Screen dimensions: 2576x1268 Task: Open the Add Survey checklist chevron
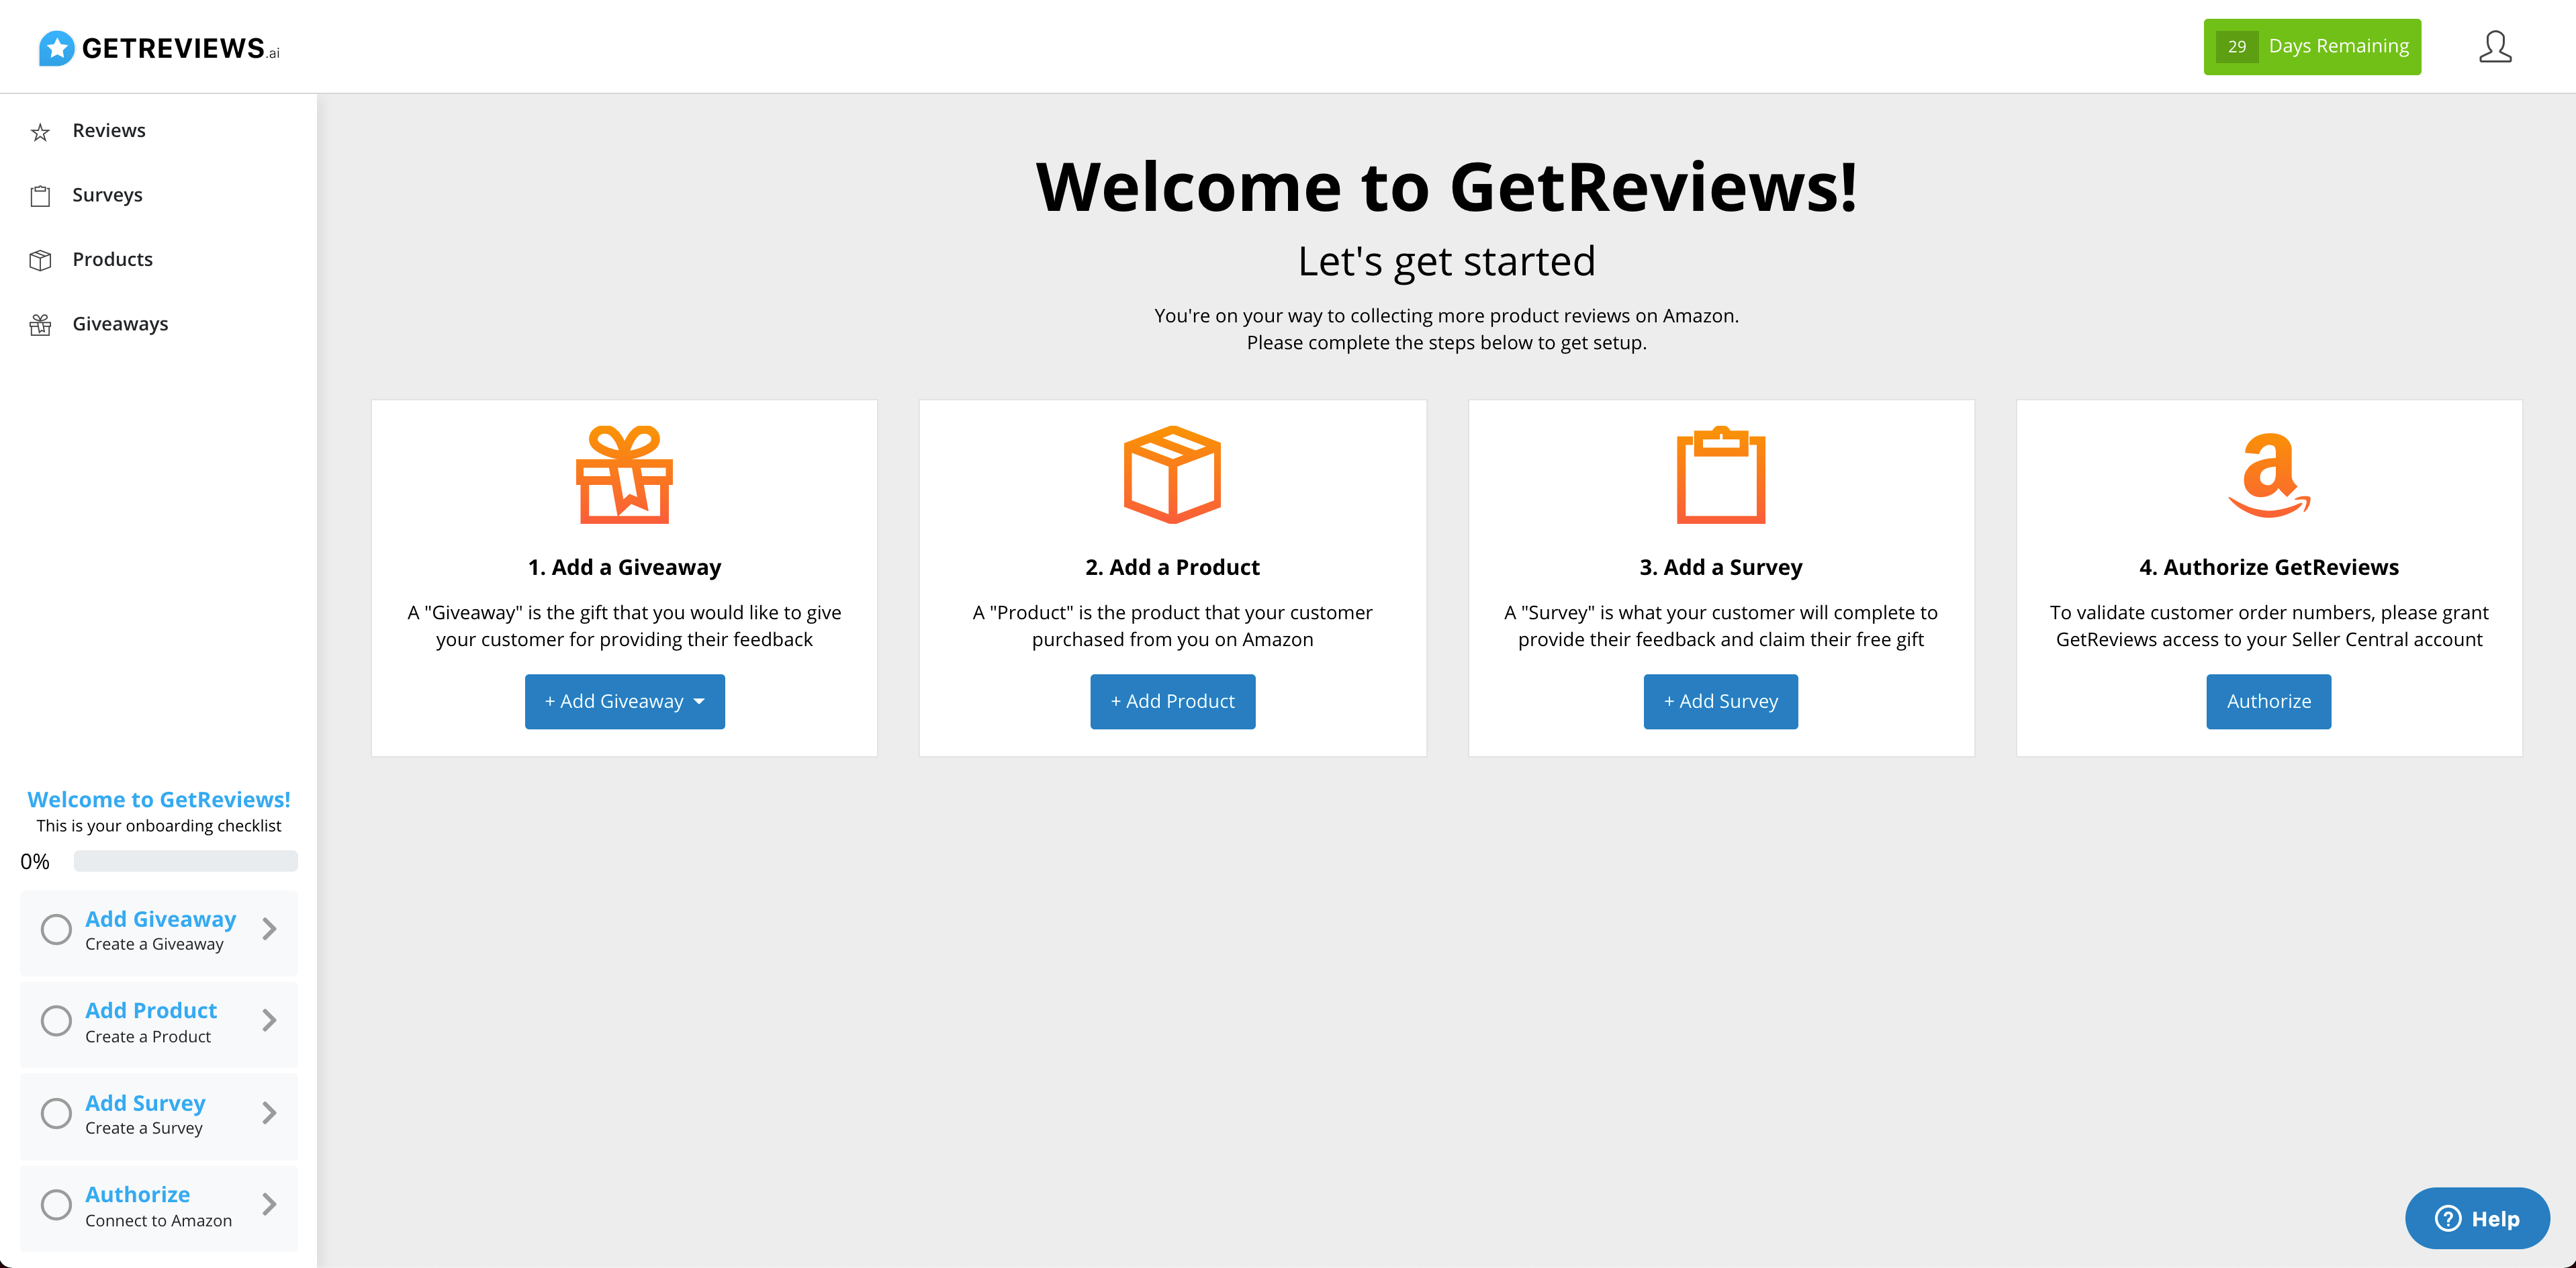269,1113
